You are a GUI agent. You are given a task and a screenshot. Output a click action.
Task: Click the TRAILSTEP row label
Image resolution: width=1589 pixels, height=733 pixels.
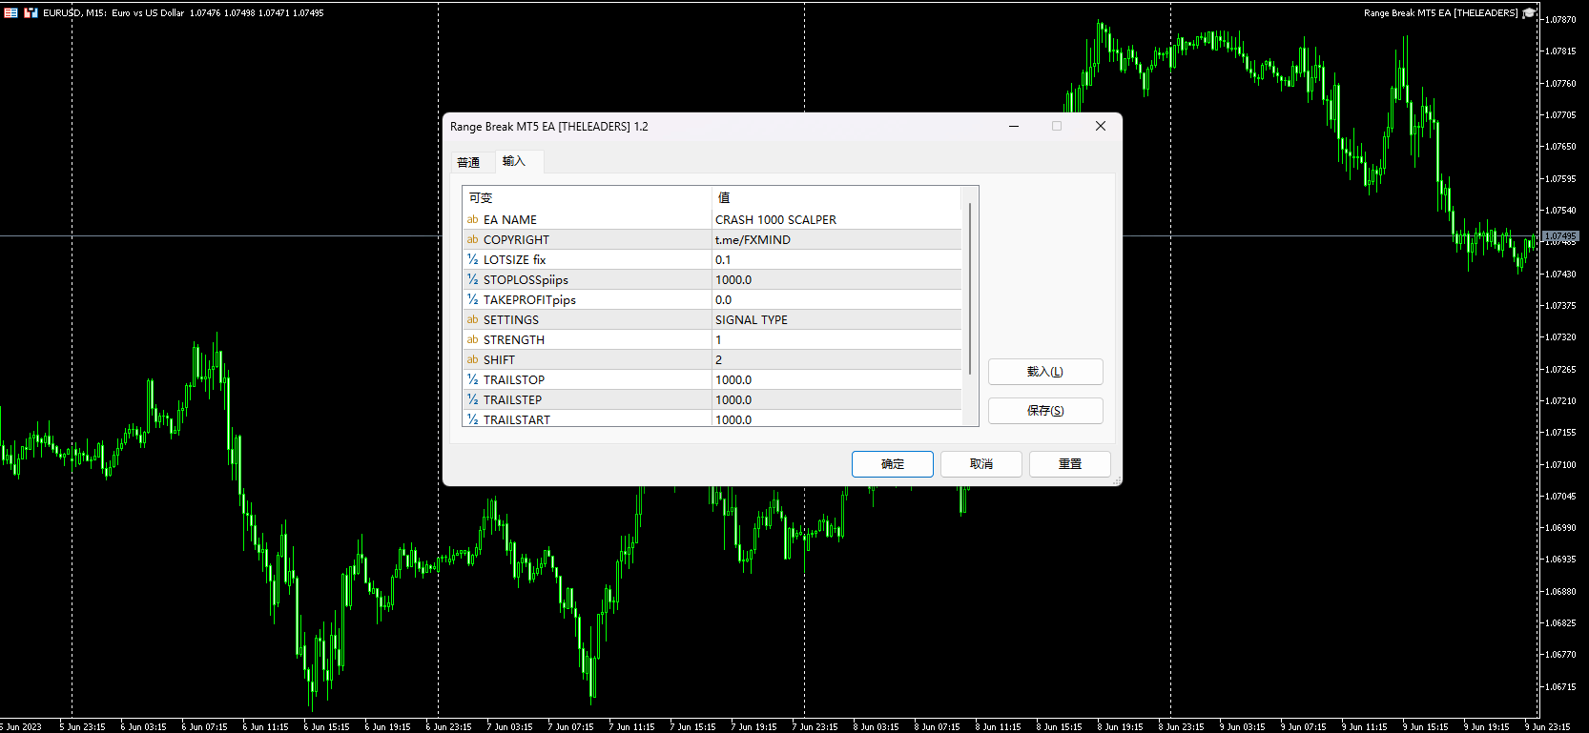point(512,400)
